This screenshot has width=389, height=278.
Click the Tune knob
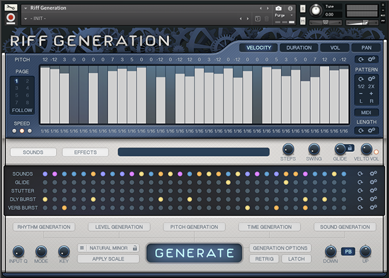(x=316, y=10)
